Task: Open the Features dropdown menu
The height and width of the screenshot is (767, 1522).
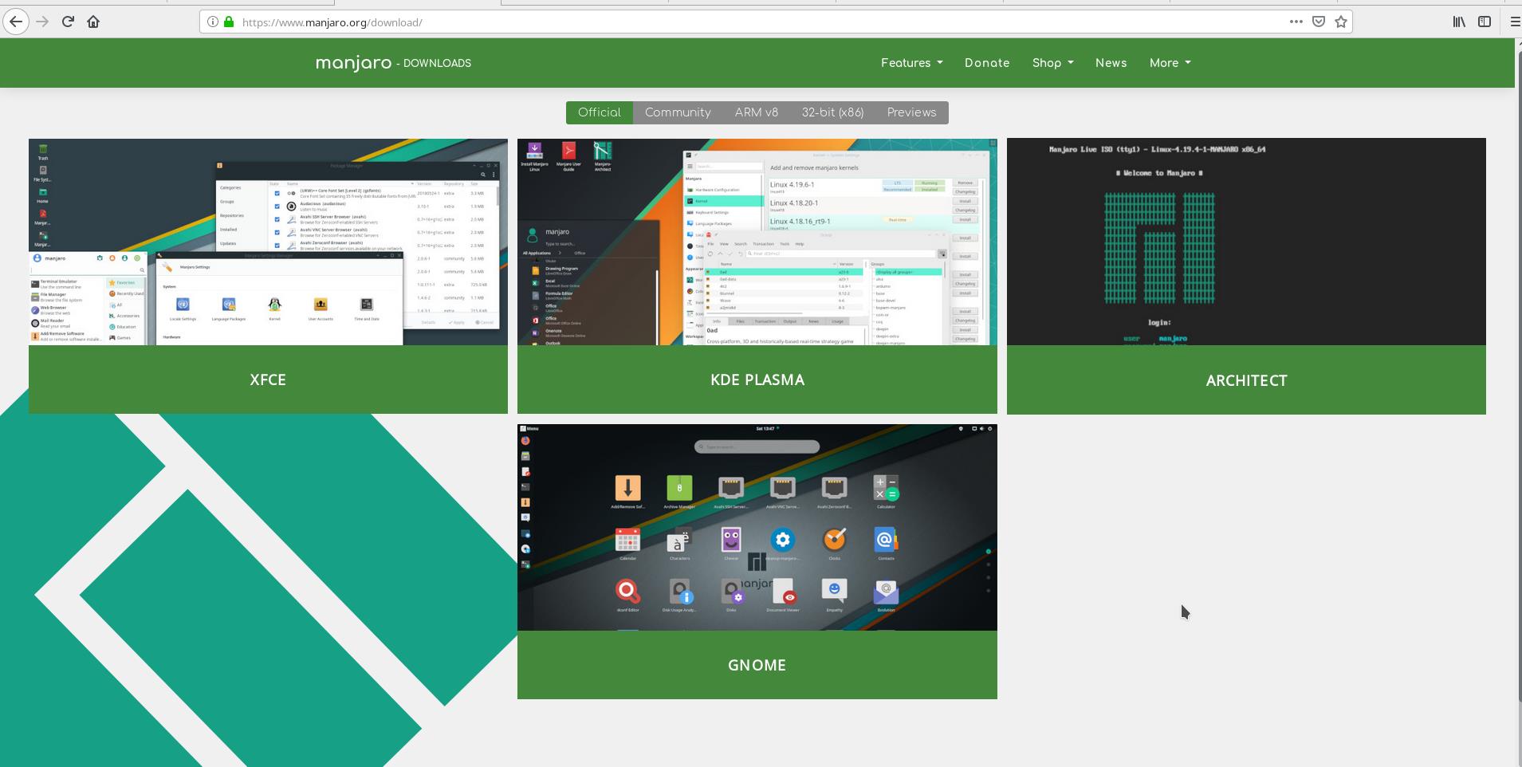Action: tap(911, 63)
